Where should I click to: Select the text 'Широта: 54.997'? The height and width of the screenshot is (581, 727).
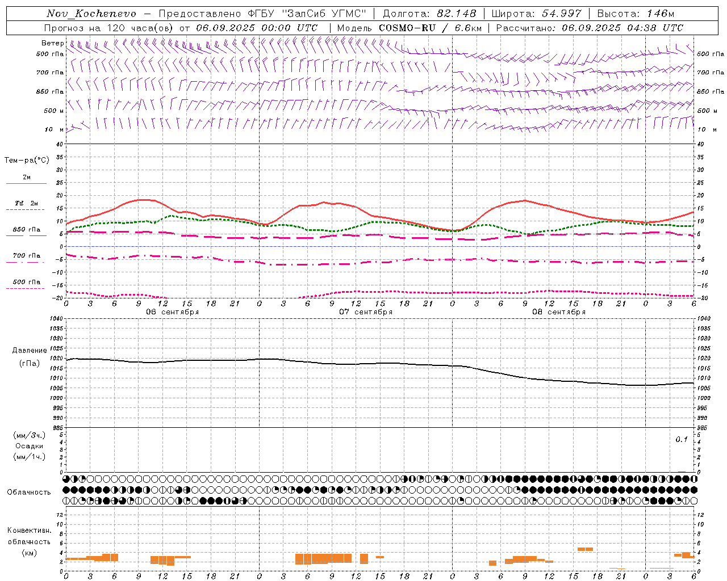[537, 14]
